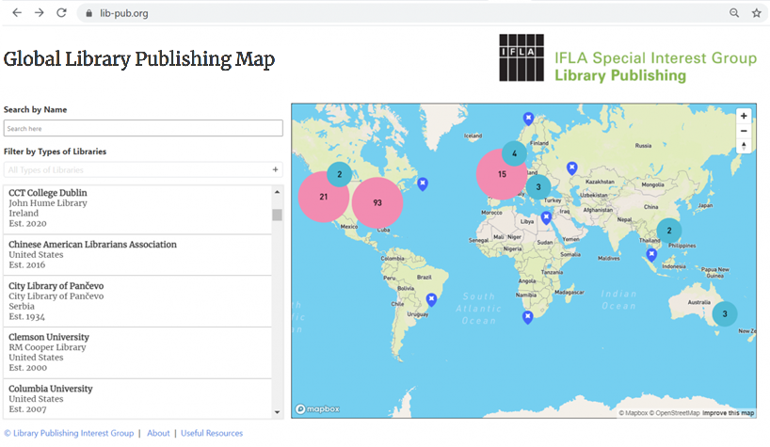Zoom out map with minus button
The height and width of the screenshot is (447, 770).
[744, 131]
